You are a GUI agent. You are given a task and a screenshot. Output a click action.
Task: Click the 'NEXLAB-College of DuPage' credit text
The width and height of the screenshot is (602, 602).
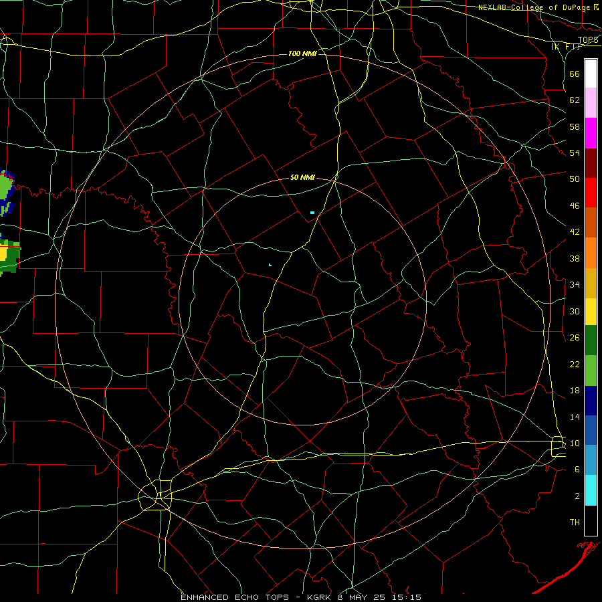pyautogui.click(x=534, y=7)
